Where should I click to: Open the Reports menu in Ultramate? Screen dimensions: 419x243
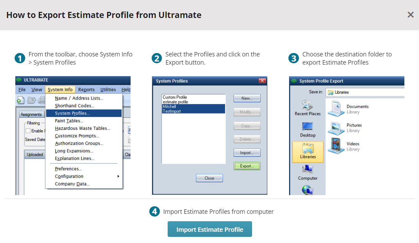(x=86, y=90)
